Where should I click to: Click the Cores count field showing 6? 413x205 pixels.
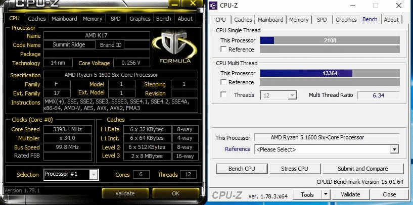(x=141, y=175)
